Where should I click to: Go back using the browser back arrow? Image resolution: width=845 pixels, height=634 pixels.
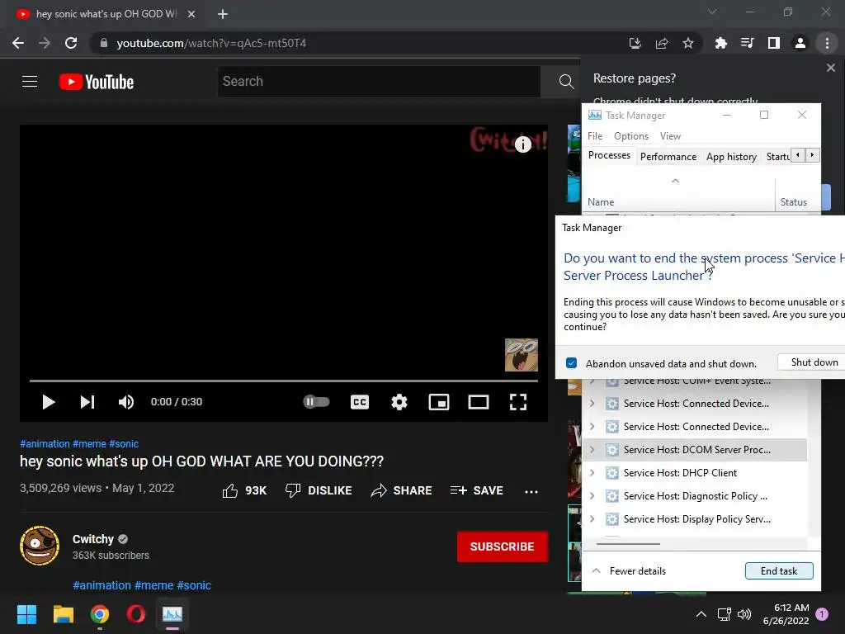(18, 43)
